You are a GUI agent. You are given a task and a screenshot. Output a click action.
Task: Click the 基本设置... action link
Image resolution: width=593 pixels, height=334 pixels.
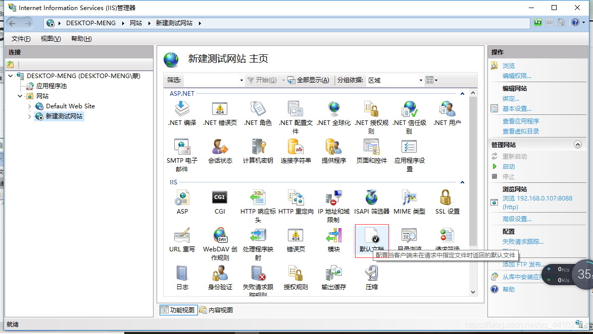(x=517, y=109)
